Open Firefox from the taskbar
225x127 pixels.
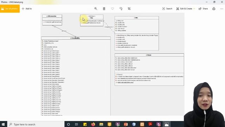click(93, 124)
